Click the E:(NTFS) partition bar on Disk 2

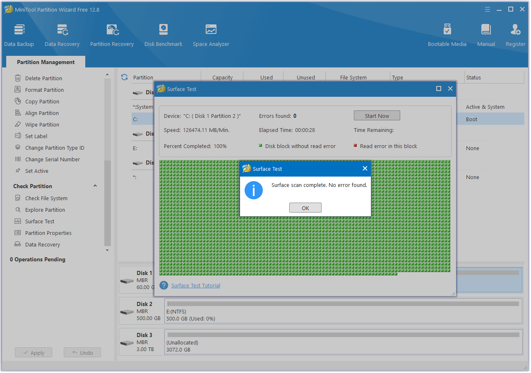(343, 311)
